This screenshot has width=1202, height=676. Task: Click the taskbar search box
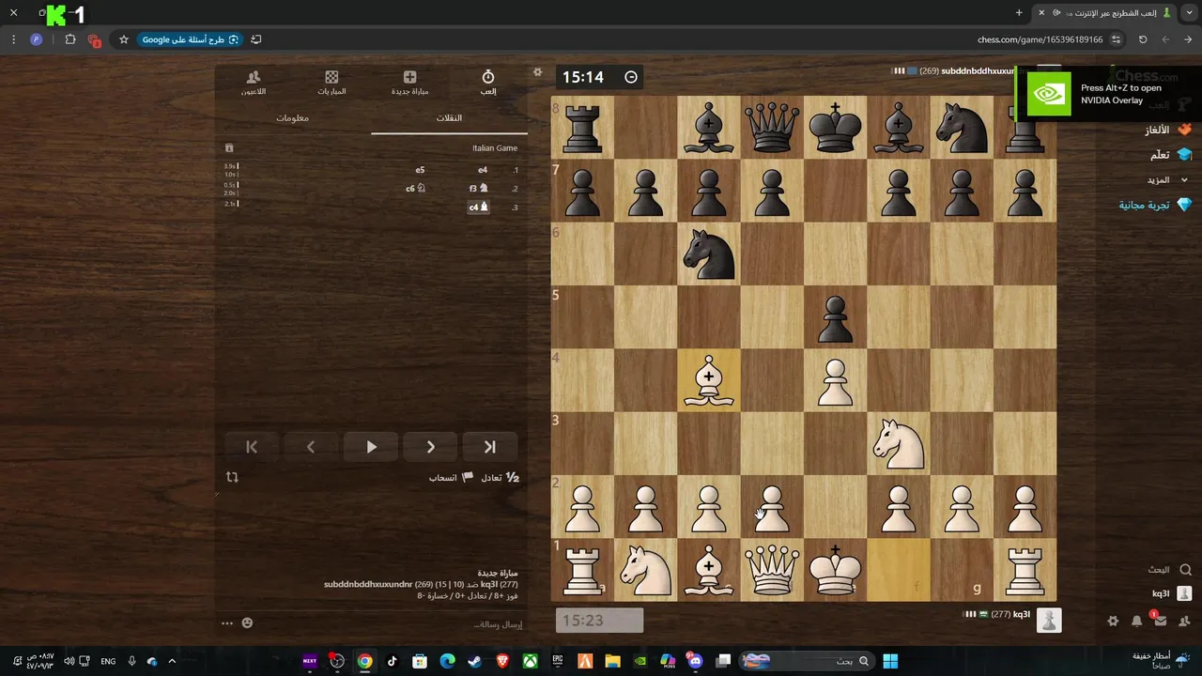click(805, 661)
